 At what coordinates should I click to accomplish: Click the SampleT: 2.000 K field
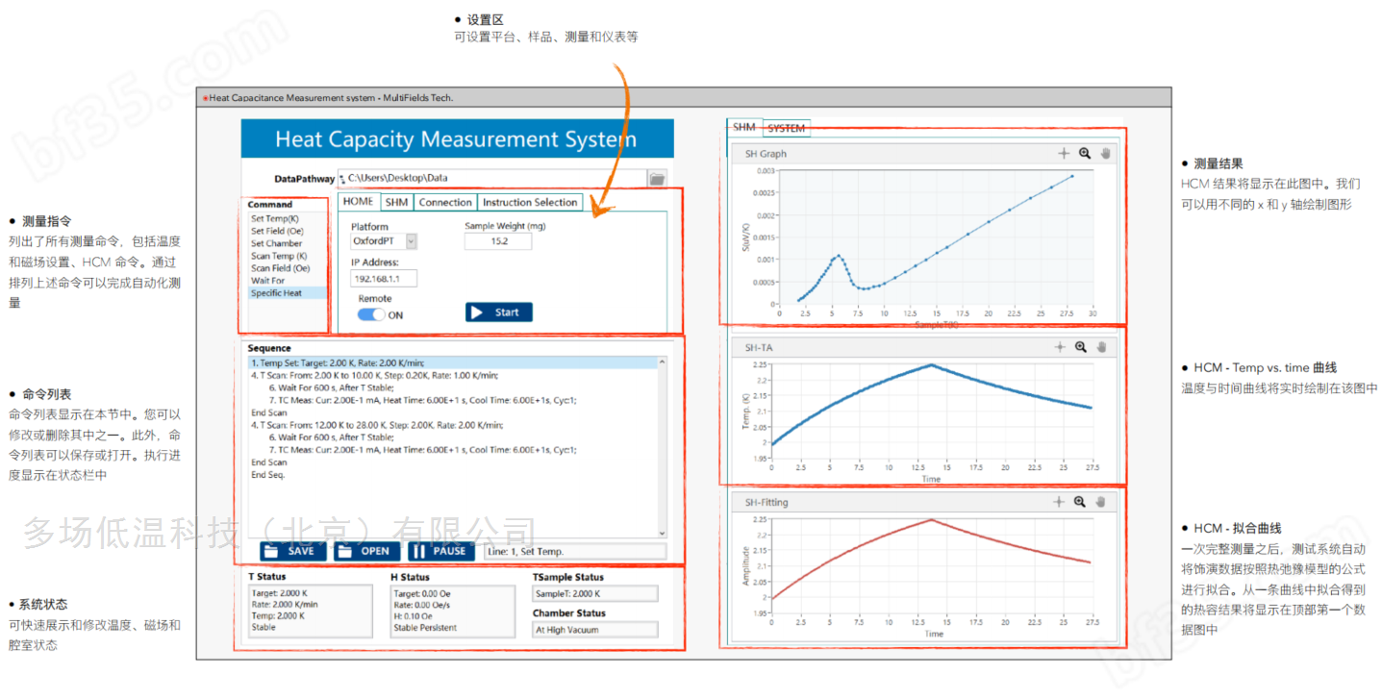(595, 593)
